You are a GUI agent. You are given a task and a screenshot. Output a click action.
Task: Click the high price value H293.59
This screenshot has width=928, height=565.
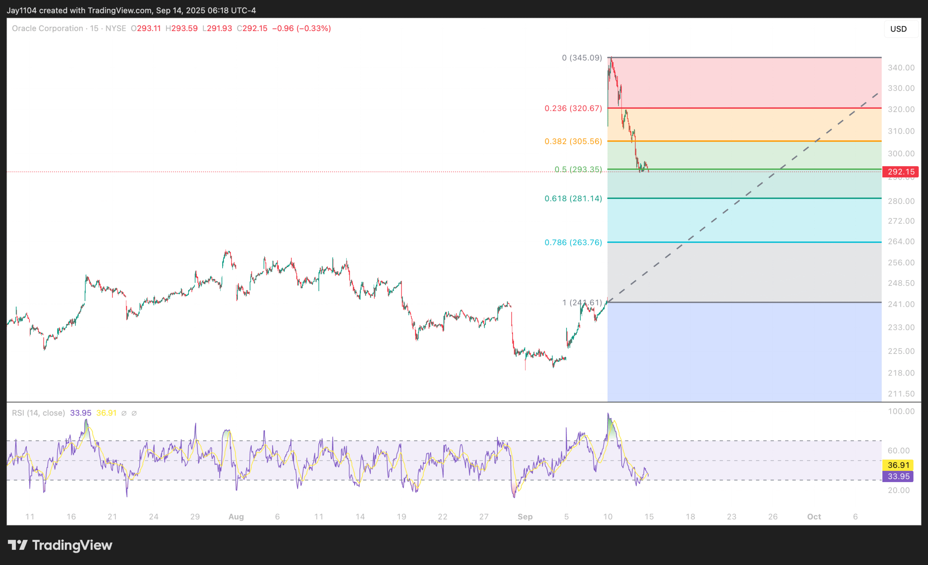pos(182,28)
